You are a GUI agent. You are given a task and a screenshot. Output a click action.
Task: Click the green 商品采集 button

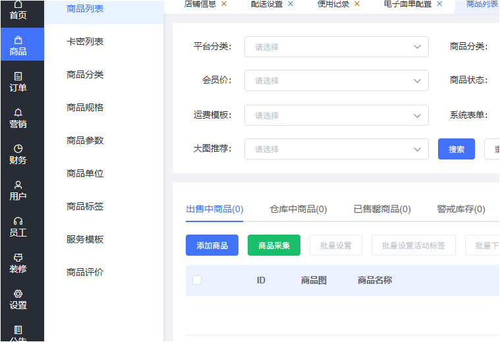(274, 245)
